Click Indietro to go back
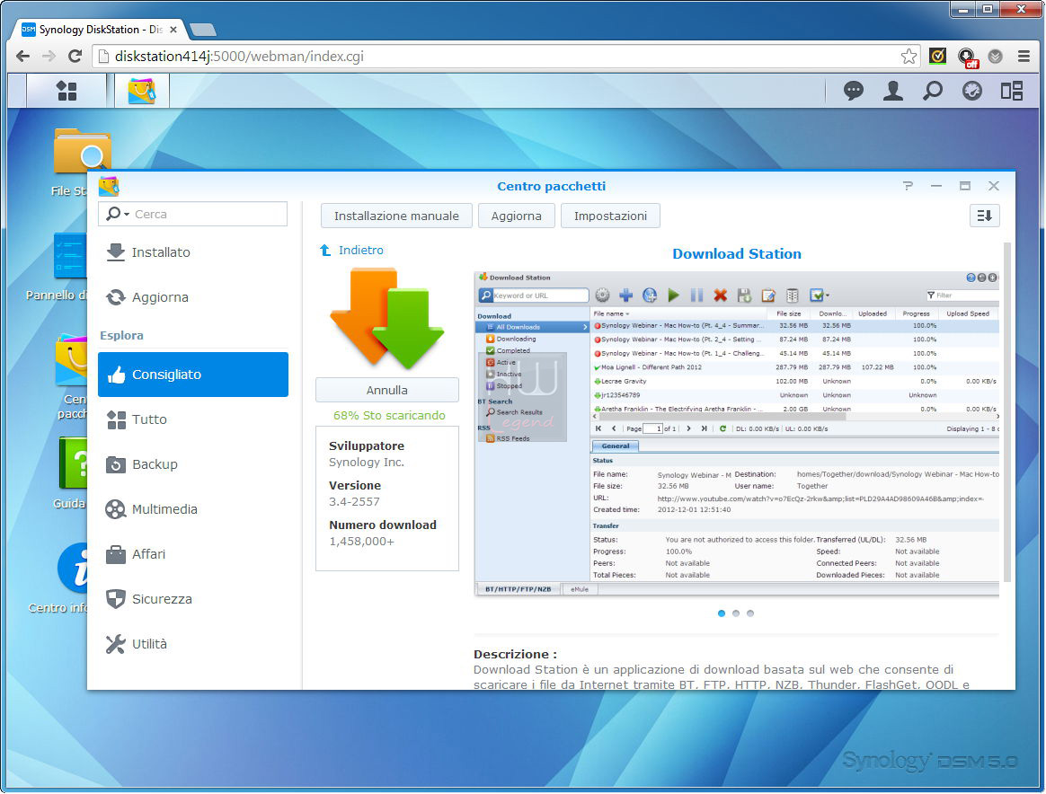The height and width of the screenshot is (794, 1046). tap(352, 250)
